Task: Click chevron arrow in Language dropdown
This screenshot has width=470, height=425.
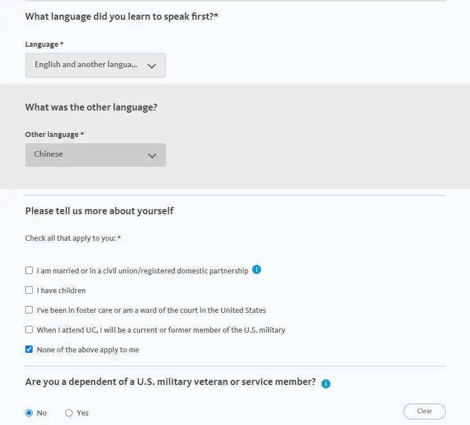Action: [x=151, y=66]
